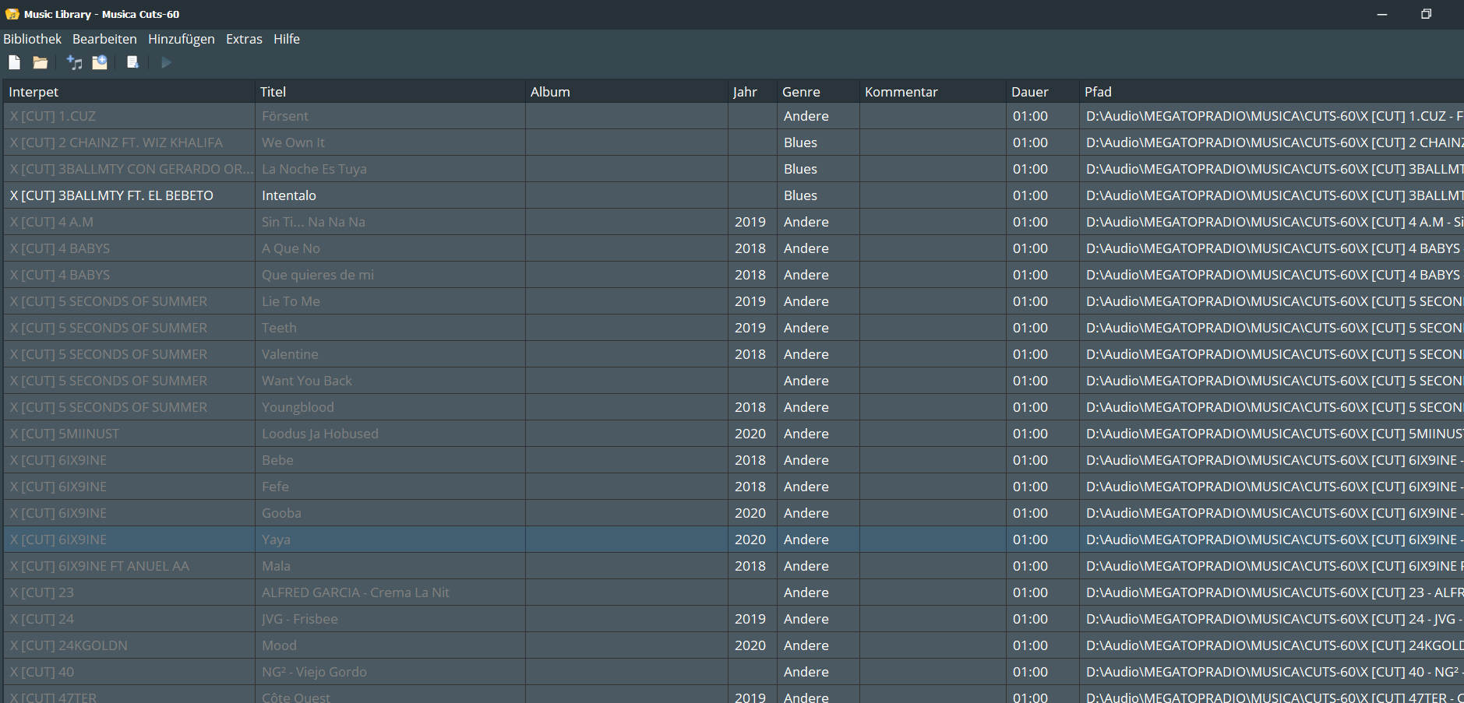The image size is (1464, 703).
Task: Click the Music Library app icon in title bar
Action: pos(12,14)
